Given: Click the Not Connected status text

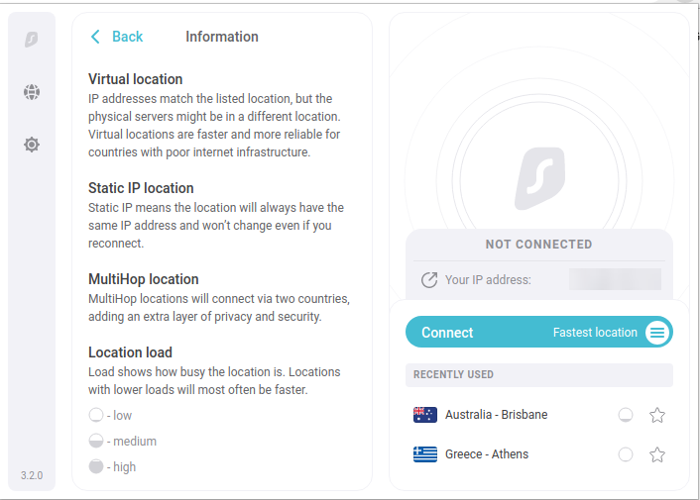Looking at the screenshot, I should tap(538, 245).
